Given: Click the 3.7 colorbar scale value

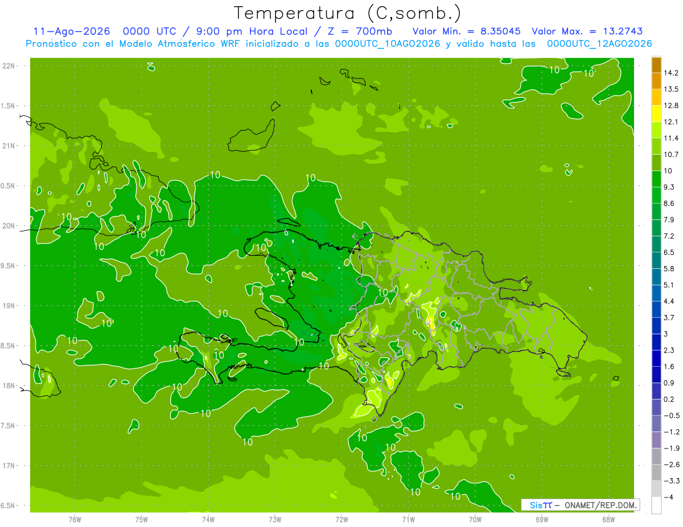Looking at the screenshot, I should point(669,317).
